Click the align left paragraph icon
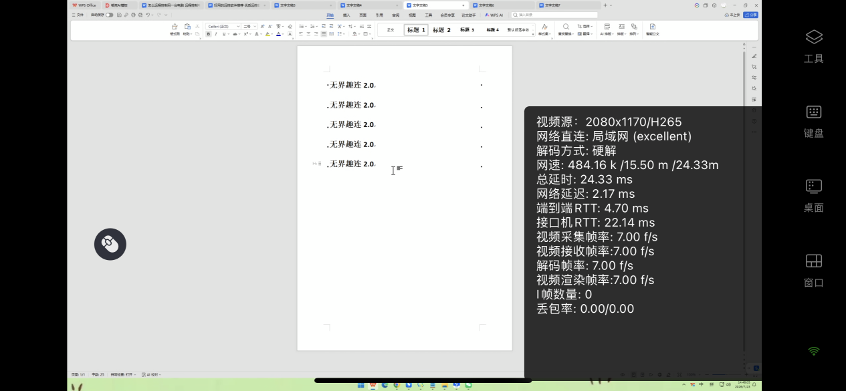The width and height of the screenshot is (846, 391). (301, 34)
